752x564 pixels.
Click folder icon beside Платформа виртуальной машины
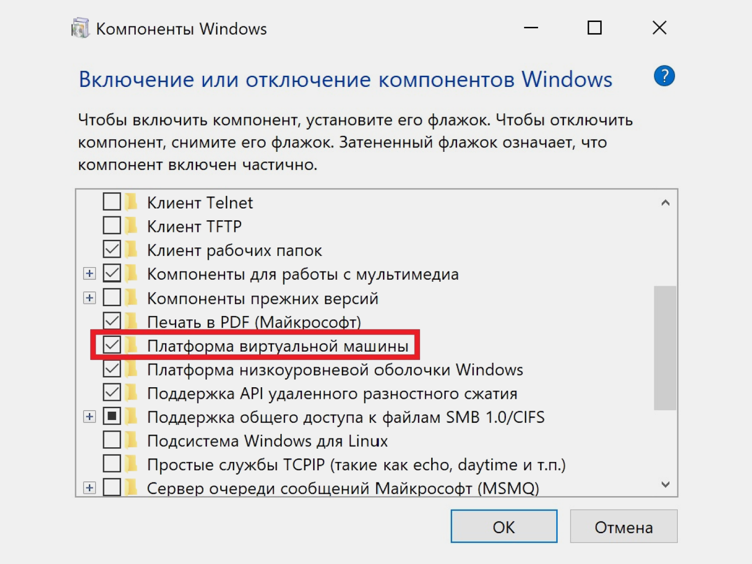131,345
